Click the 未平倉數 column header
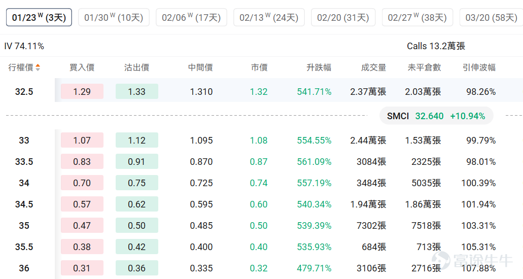The image size is (523, 279). [x=424, y=67]
